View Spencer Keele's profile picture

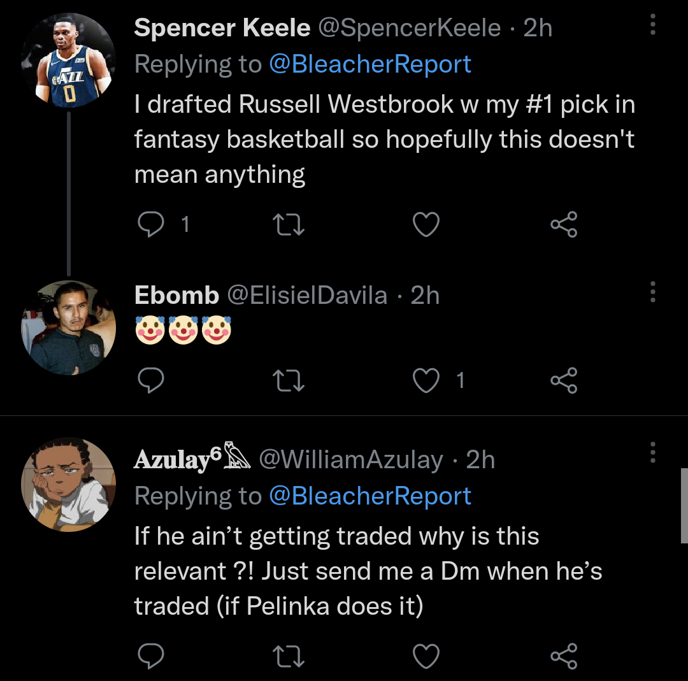click(x=68, y=61)
